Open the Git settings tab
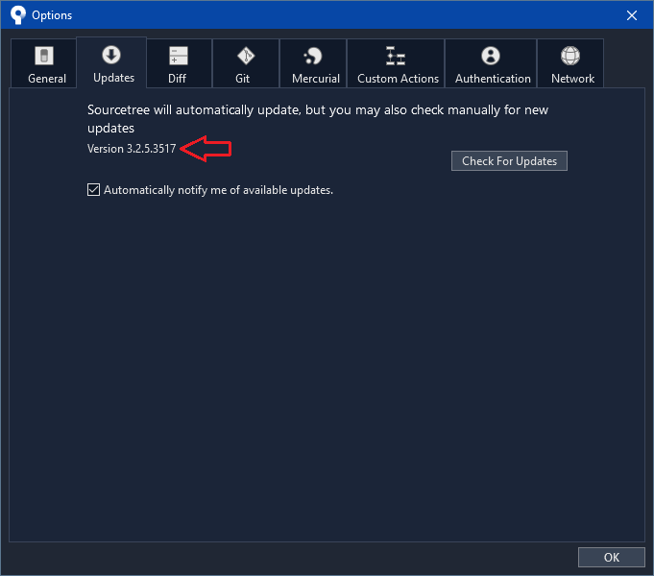The width and height of the screenshot is (654, 576). tap(246, 63)
